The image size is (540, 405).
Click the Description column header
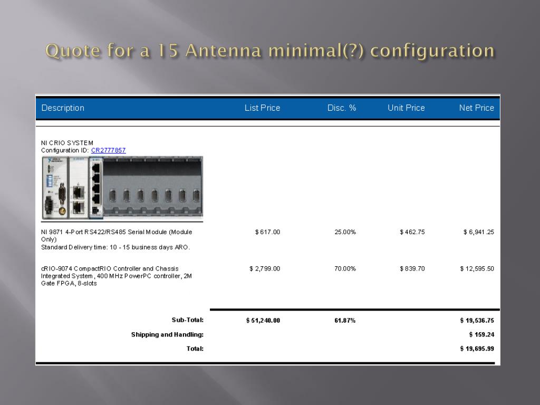pos(63,108)
